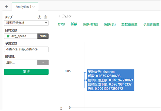Click the 0 y-axis label

coord(70,108)
